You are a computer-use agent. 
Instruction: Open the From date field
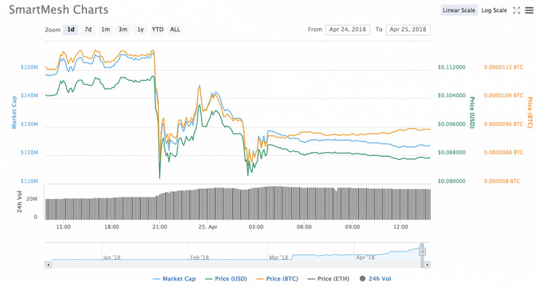[x=348, y=30]
